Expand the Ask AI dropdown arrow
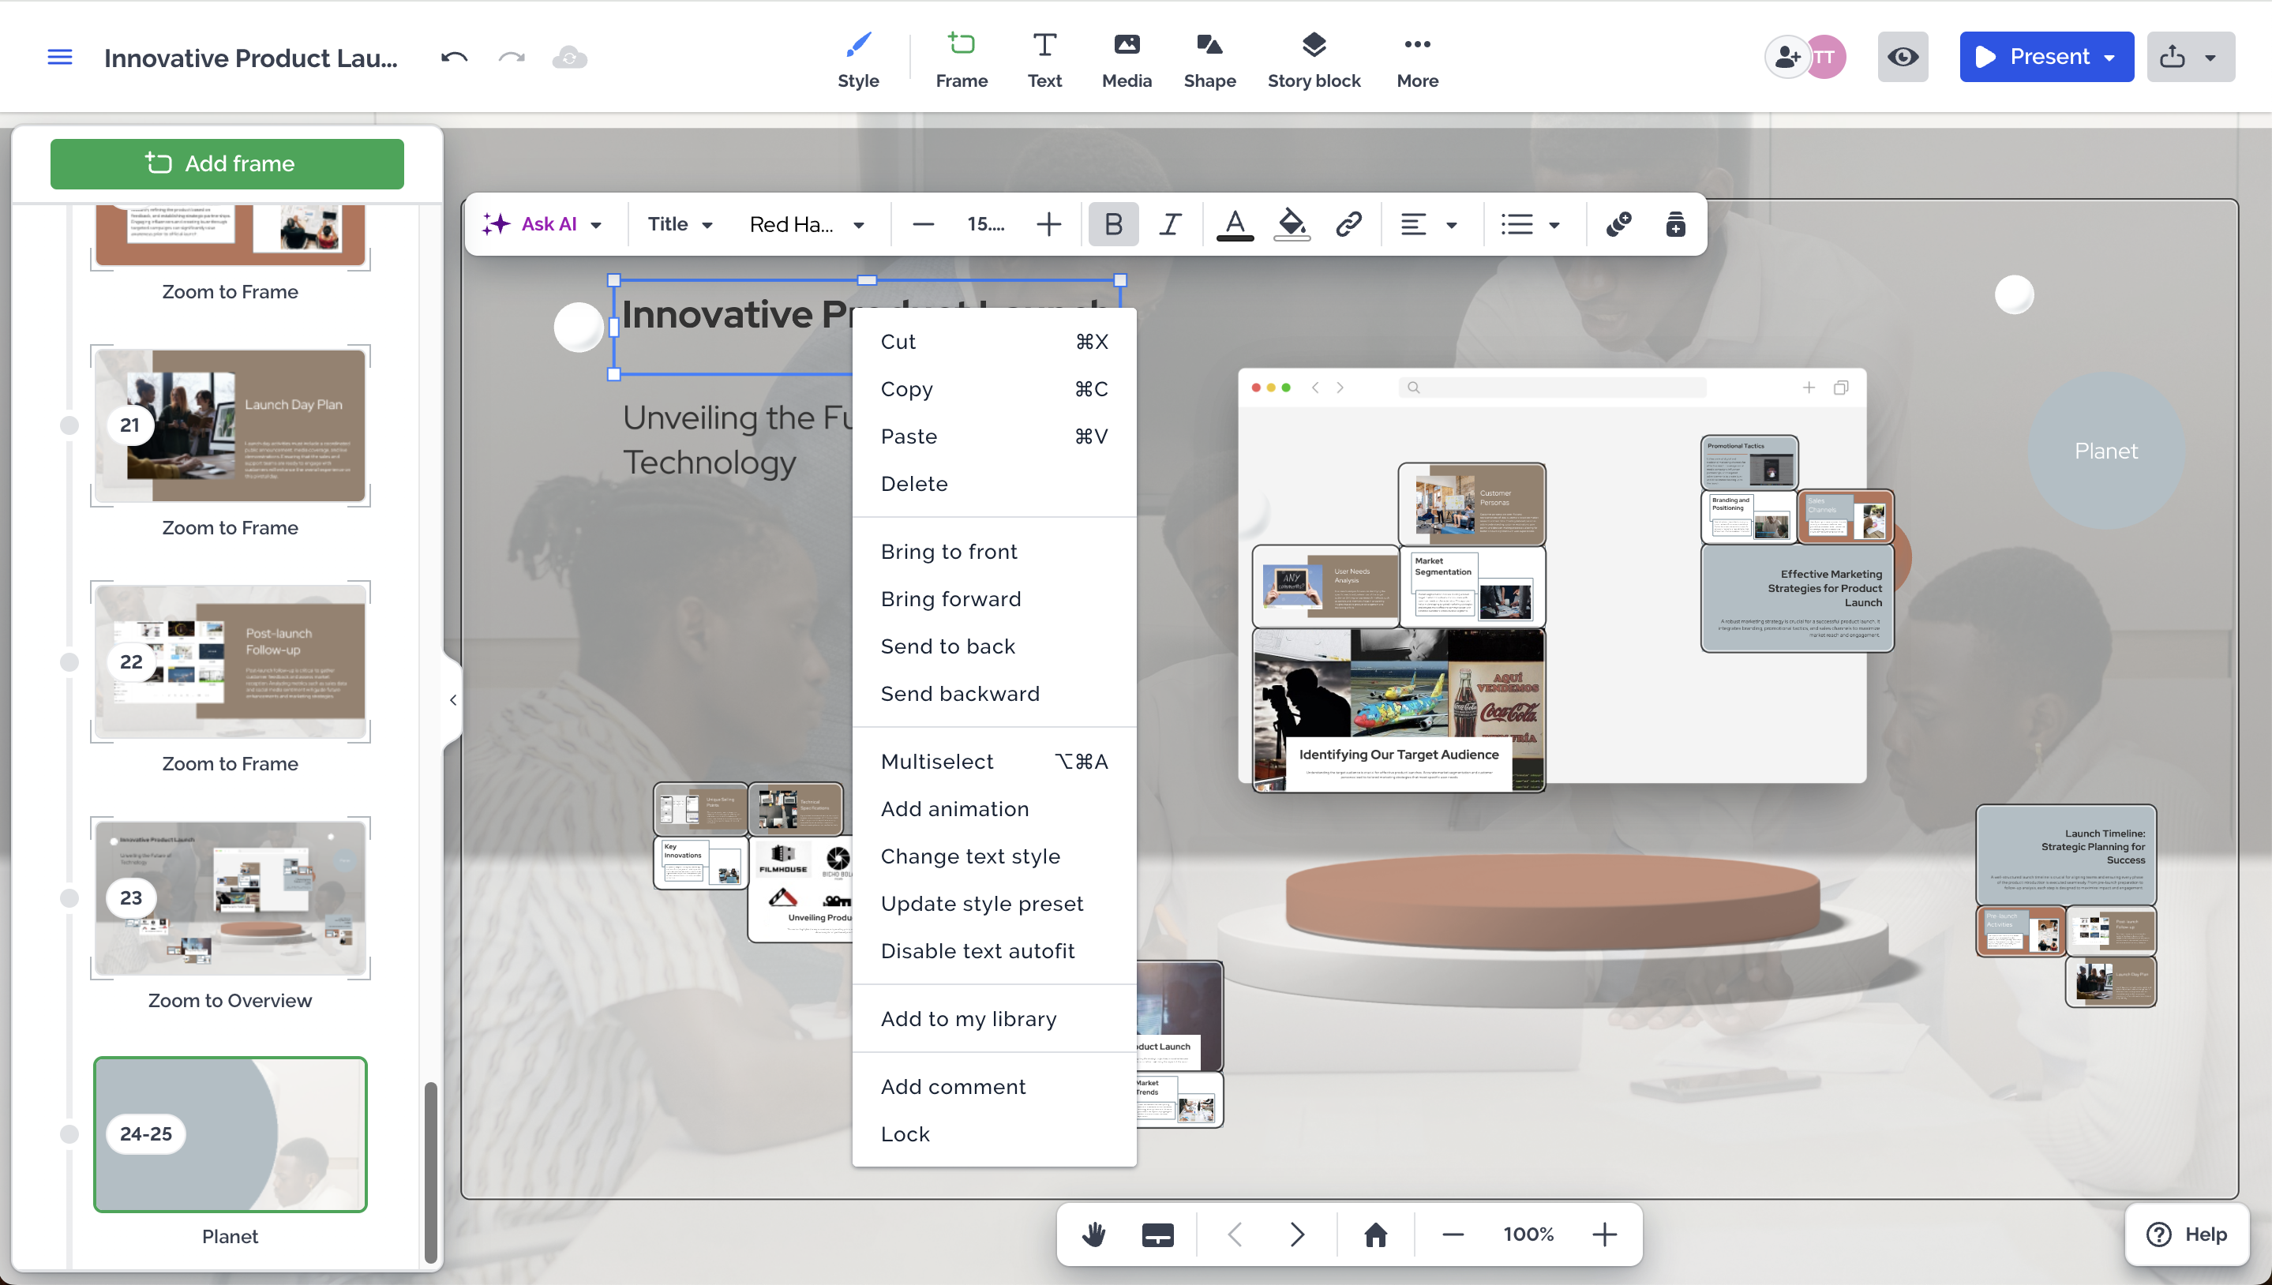Viewport: 2272px width, 1285px height. click(597, 225)
